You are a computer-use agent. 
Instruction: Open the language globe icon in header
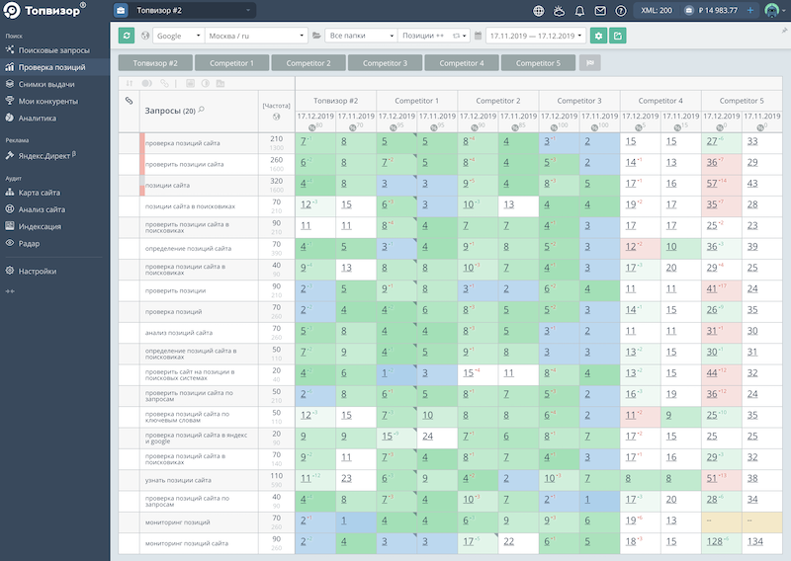pos(539,10)
